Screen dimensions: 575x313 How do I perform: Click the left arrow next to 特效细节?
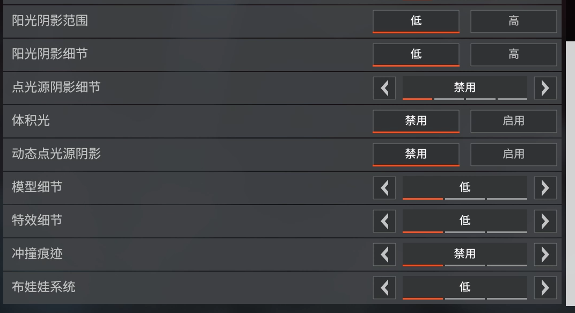pos(384,221)
